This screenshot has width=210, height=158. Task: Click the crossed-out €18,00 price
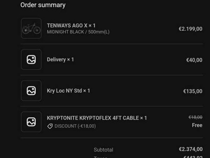click(x=195, y=117)
